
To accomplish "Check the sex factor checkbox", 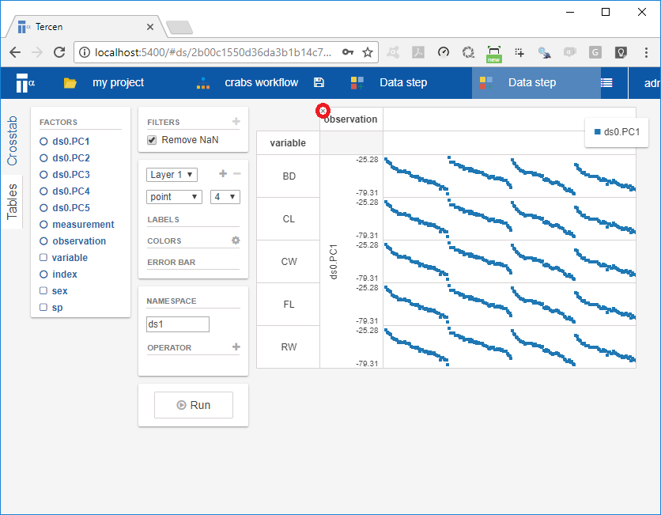I will 43,290.
